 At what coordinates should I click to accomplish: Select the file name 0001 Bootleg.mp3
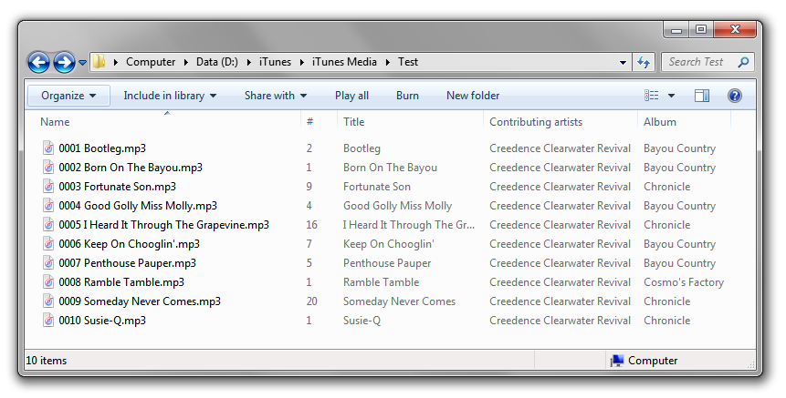[x=102, y=148]
